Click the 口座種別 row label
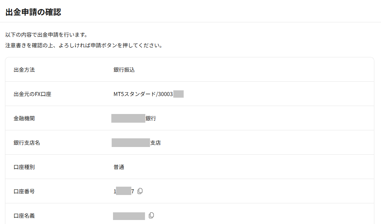The width and height of the screenshot is (381, 224). click(24, 167)
